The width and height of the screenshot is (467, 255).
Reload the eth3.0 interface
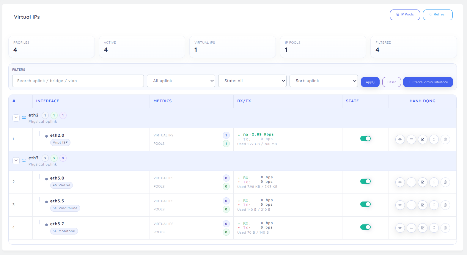point(434,182)
